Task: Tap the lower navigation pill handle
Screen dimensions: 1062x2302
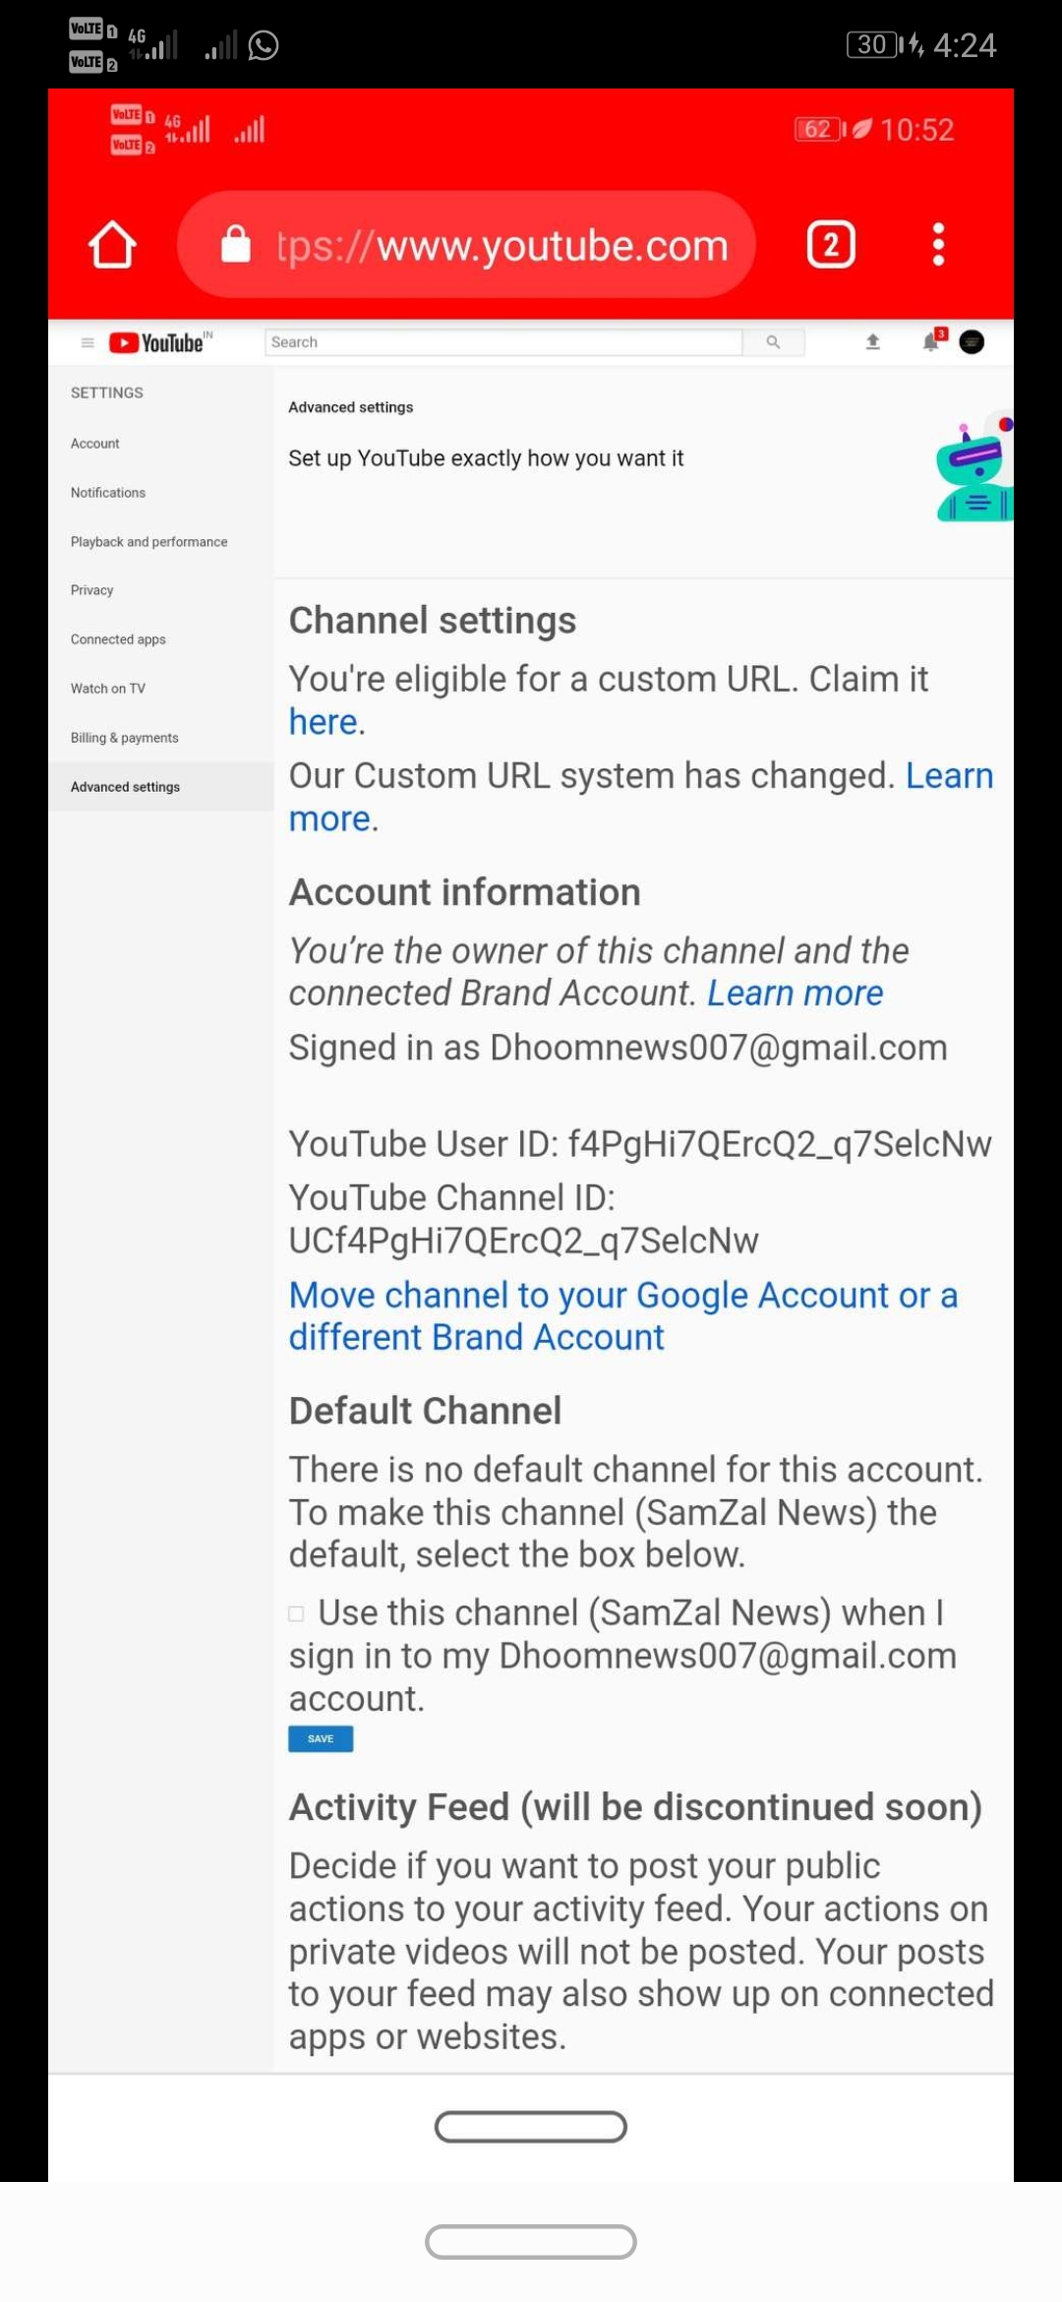Action: point(531,2242)
